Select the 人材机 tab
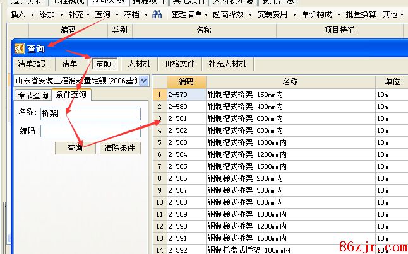This screenshot has width=408, height=254. tap(139, 64)
